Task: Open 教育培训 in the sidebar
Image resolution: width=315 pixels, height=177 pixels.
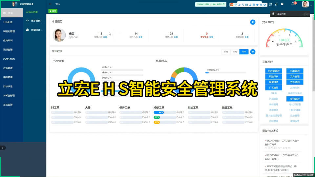Action: click(8, 41)
